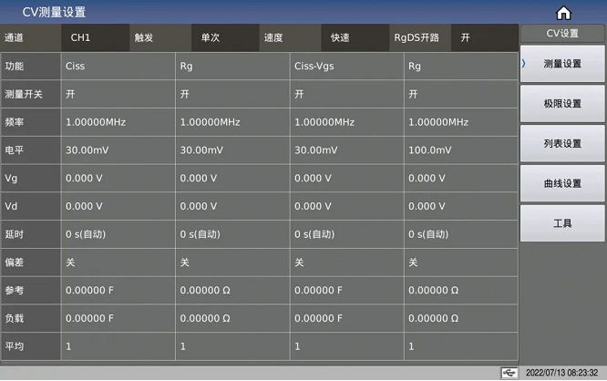Edit 平均 value 1 in the Ciss column
This screenshot has width=607, height=381.
pyautogui.click(x=118, y=346)
